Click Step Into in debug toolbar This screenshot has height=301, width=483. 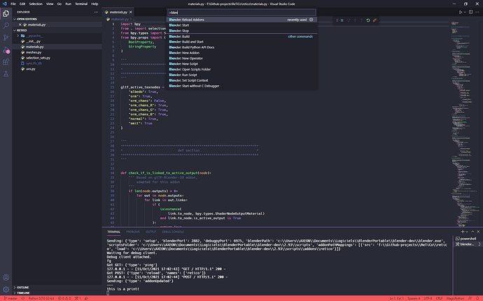pyautogui.click(x=355, y=20)
